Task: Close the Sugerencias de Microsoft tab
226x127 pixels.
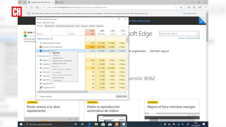Action: coord(52,2)
